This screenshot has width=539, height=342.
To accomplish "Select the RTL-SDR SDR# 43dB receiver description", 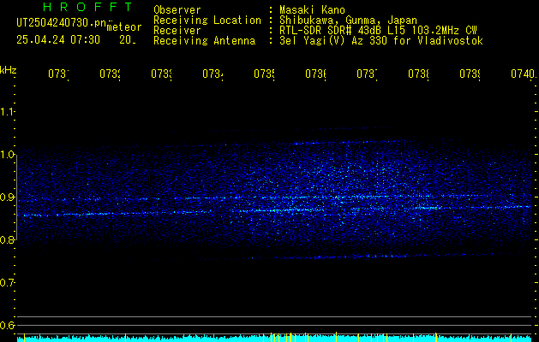I will [x=378, y=31].
